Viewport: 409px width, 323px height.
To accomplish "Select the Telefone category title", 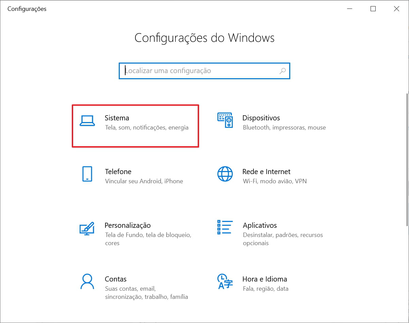I will [118, 172].
